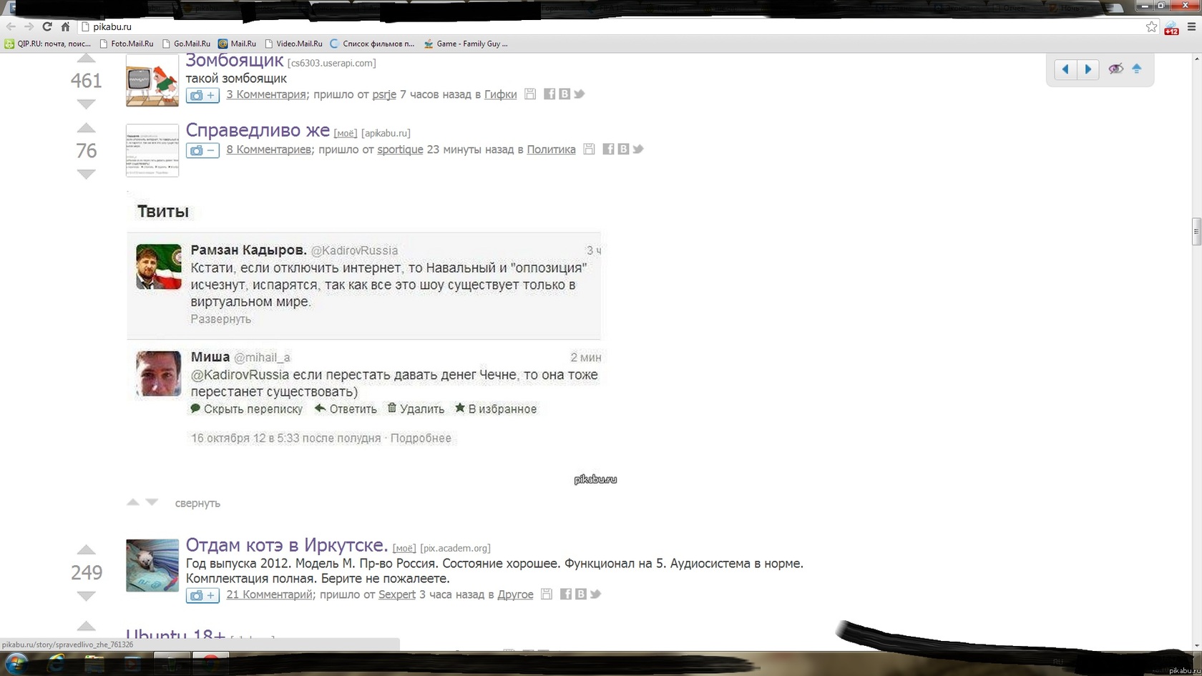This screenshot has width=1202, height=676.
Task: Expand Отдам котэ image with camera plus button
Action: point(202,595)
